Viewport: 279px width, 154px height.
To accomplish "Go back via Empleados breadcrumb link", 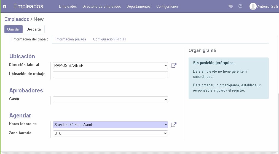I will click(17, 19).
